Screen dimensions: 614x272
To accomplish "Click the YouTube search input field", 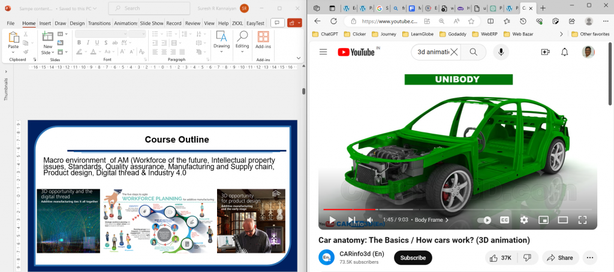I will pyautogui.click(x=433, y=52).
